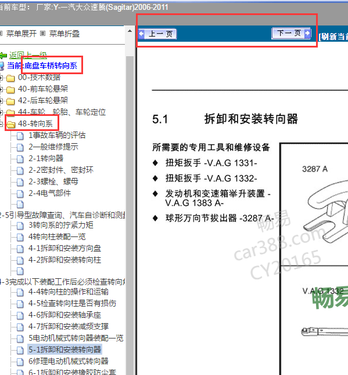Click 返回上一级 link to go back

click(x=28, y=55)
